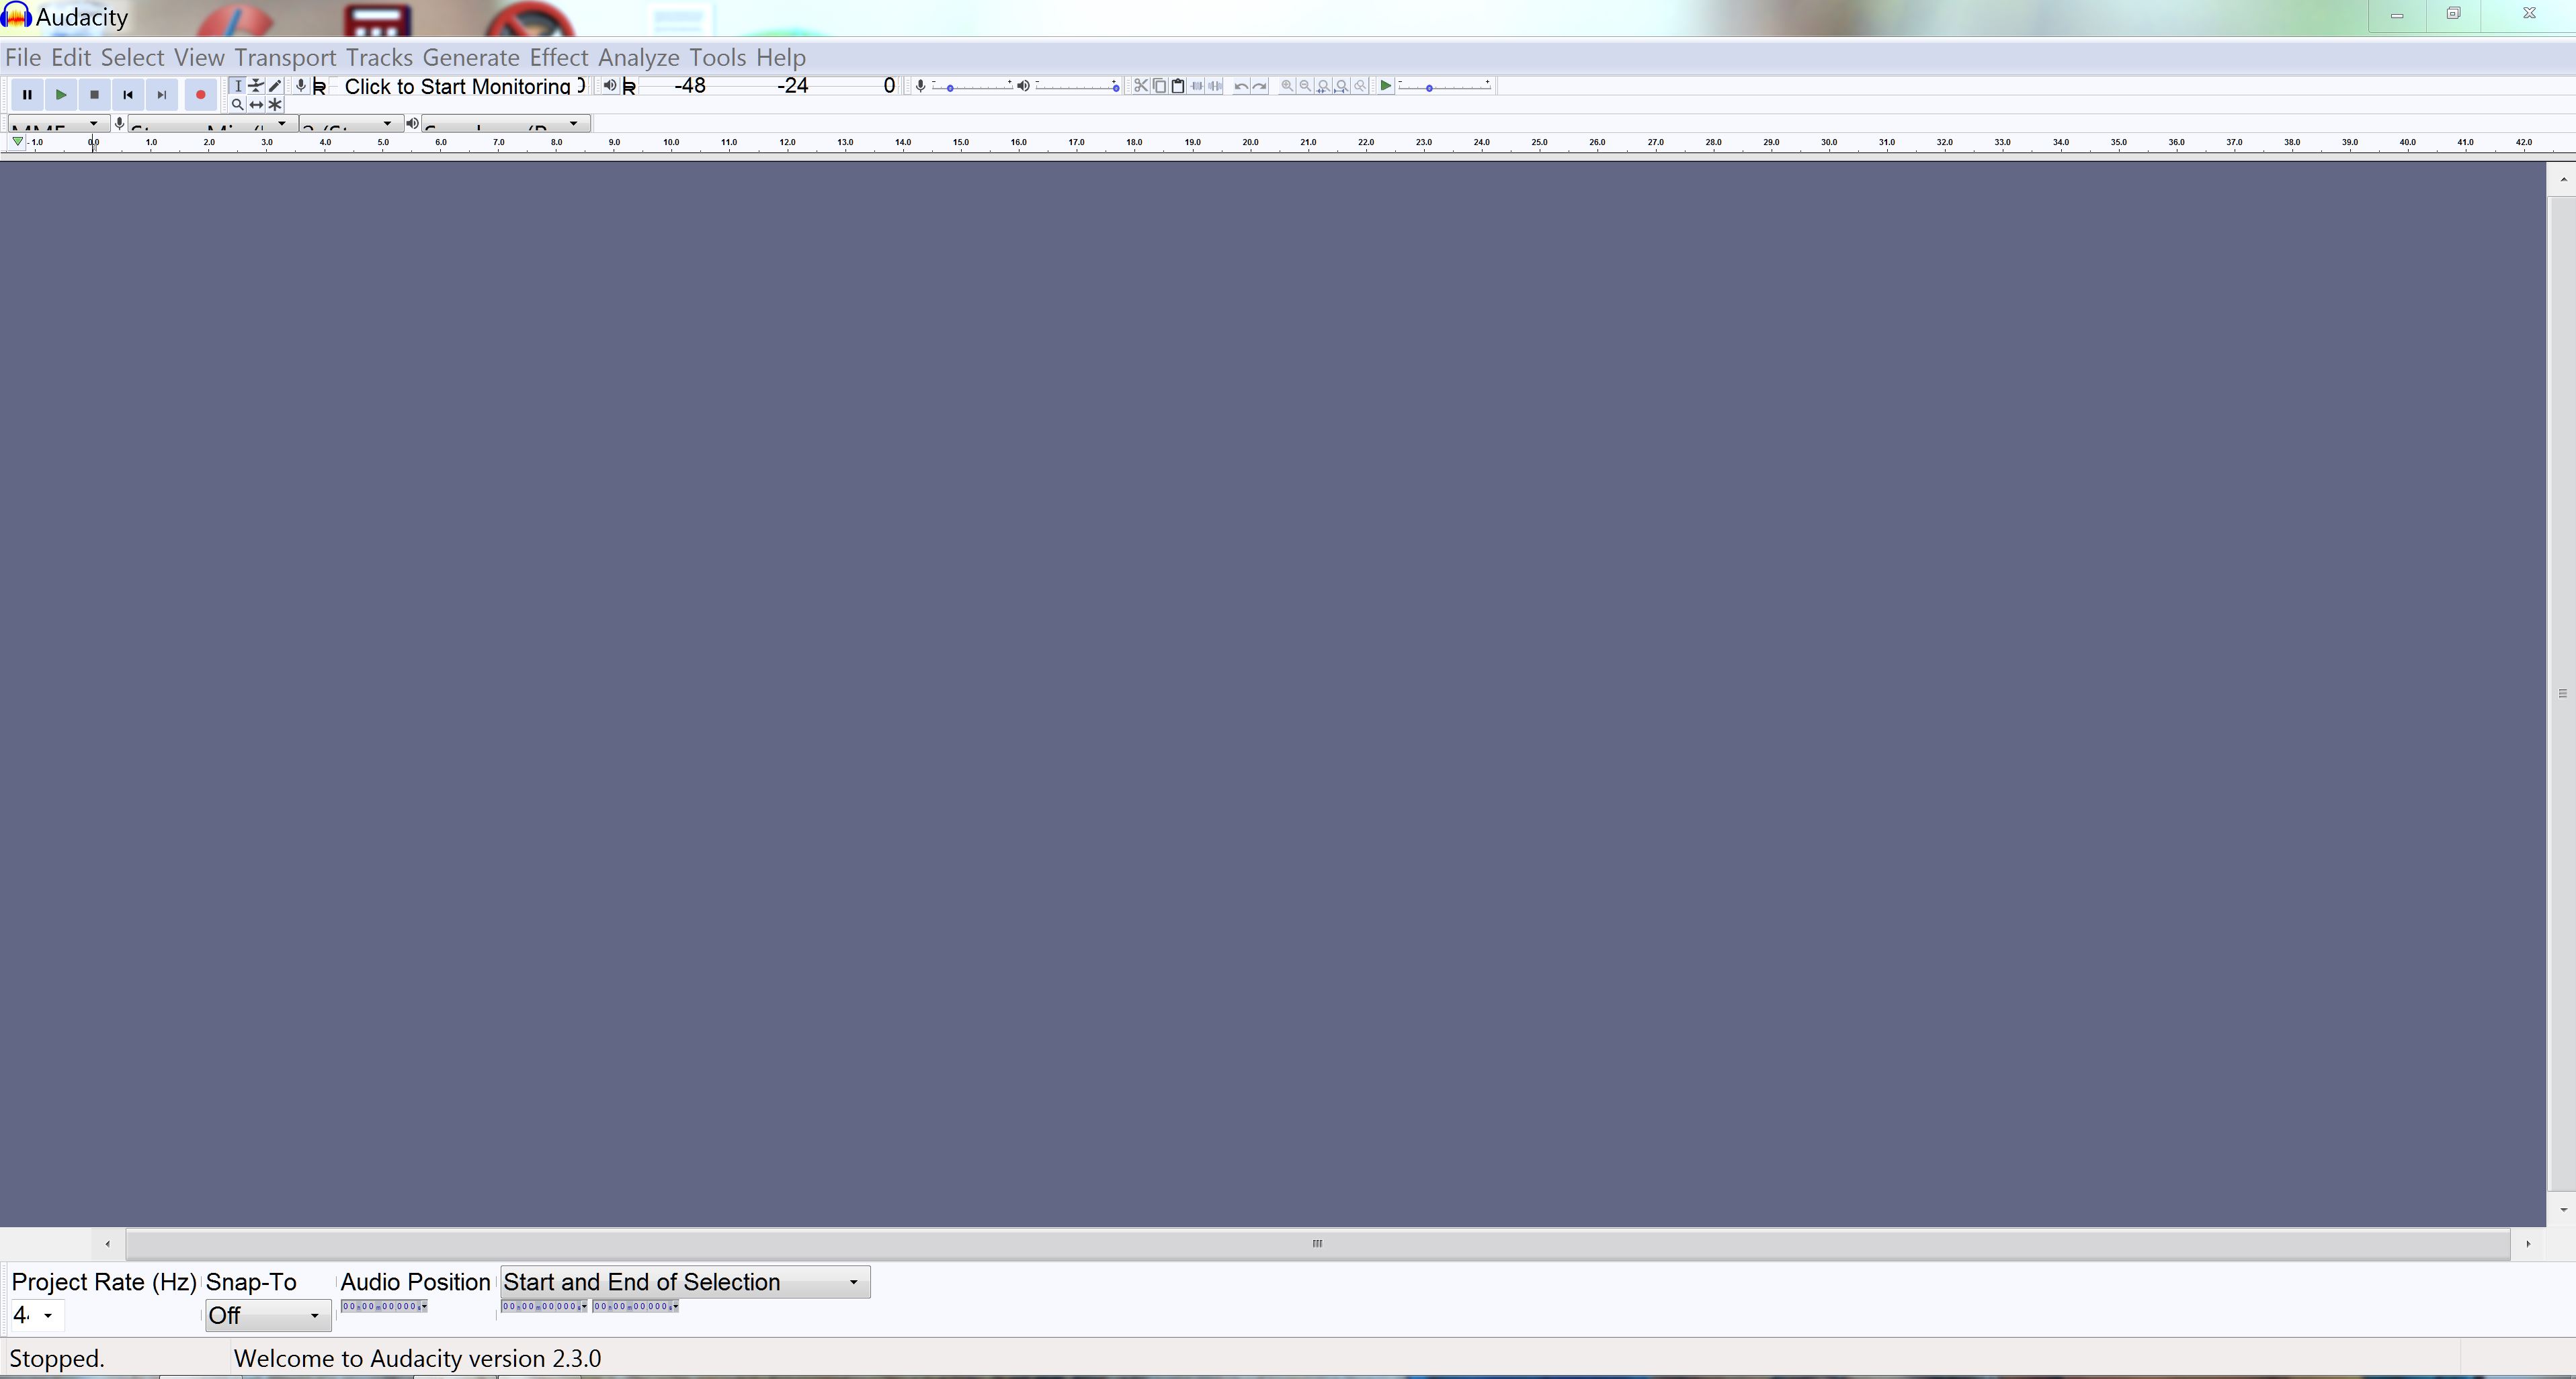The image size is (2576, 1379).
Task: Click the Play-at-speed green arrow
Action: [1385, 86]
